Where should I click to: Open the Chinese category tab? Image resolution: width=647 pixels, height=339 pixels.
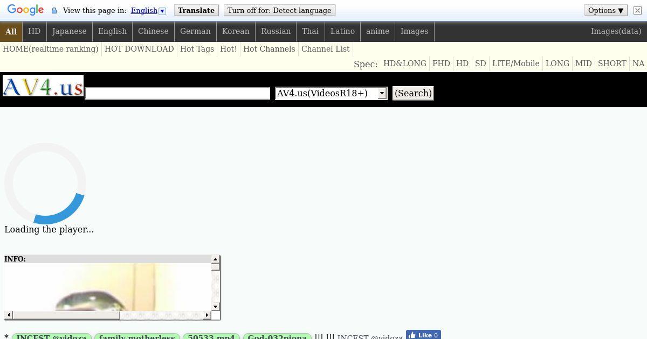[x=153, y=31]
